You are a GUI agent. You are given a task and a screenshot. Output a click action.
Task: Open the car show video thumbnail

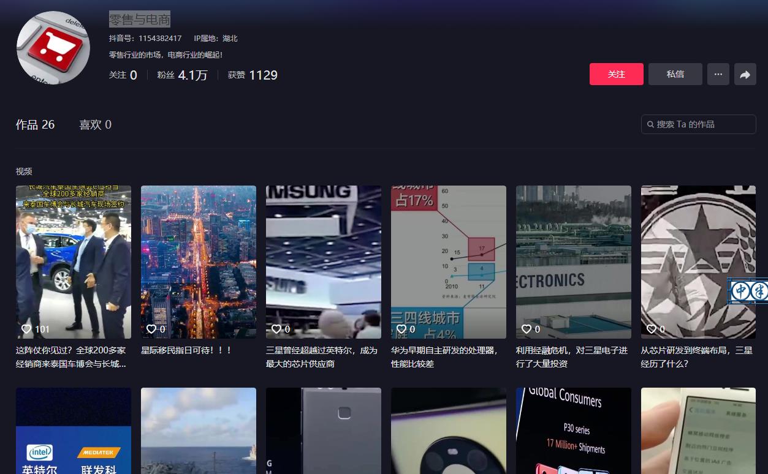(74, 262)
